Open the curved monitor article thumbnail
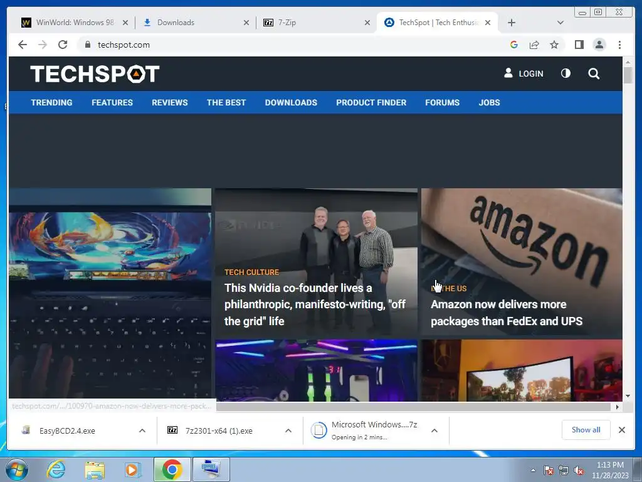The image size is (642, 482). click(x=522, y=370)
